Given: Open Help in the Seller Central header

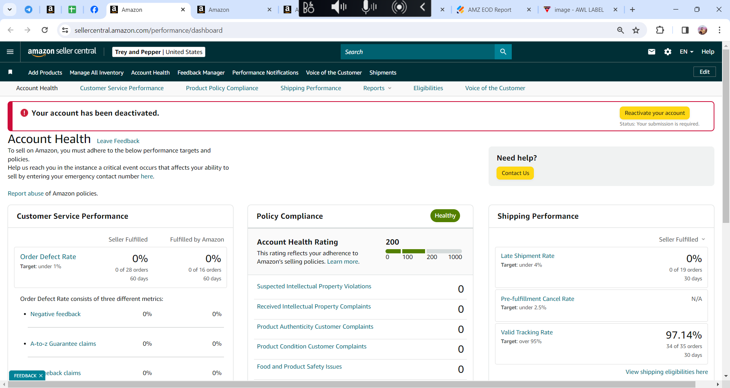Looking at the screenshot, I should click(708, 52).
